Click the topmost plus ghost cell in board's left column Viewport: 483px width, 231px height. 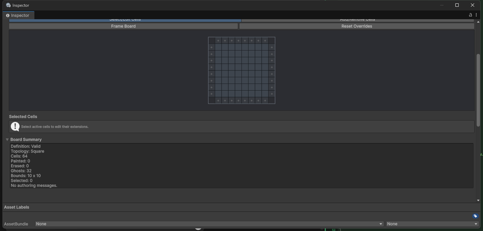pyautogui.click(x=211, y=47)
